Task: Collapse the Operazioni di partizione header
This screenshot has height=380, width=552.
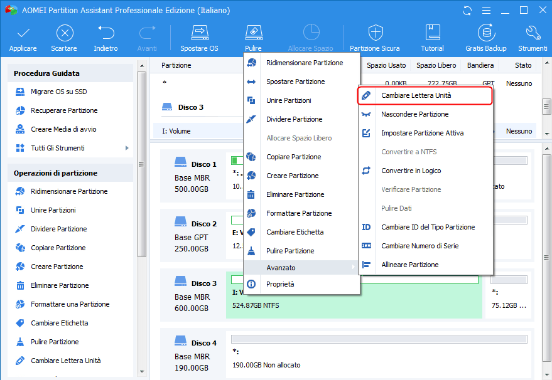Action: click(70, 173)
